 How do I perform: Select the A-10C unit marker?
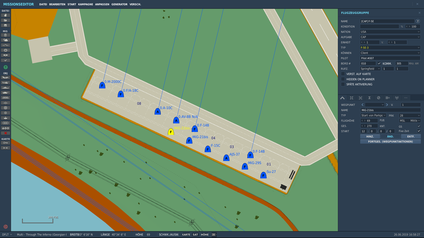click(x=158, y=111)
